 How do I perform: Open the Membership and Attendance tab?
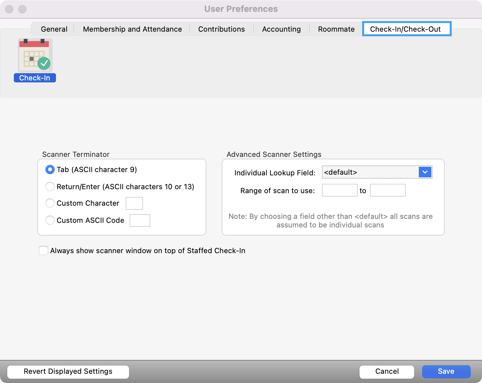(x=132, y=29)
